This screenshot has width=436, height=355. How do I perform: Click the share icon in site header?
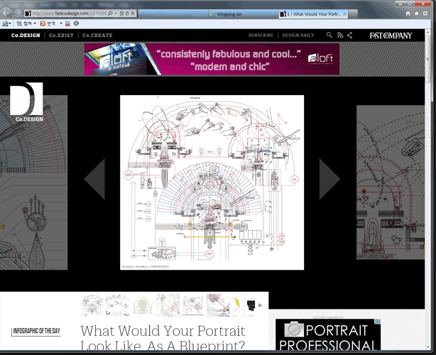350,35
